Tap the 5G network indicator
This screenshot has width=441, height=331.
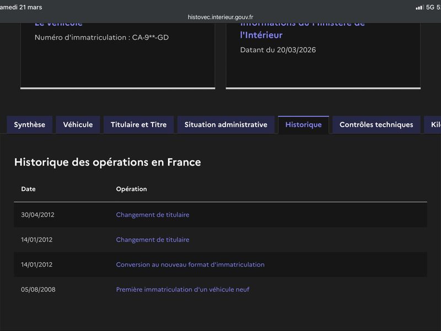coord(430,7)
